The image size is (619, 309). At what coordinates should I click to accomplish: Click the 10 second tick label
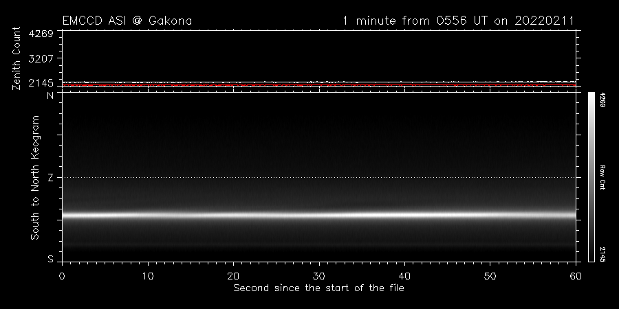coord(148,276)
